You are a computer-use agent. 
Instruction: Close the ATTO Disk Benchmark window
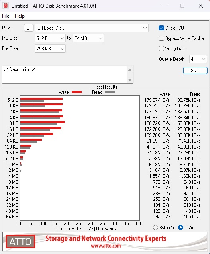pos(201,6)
